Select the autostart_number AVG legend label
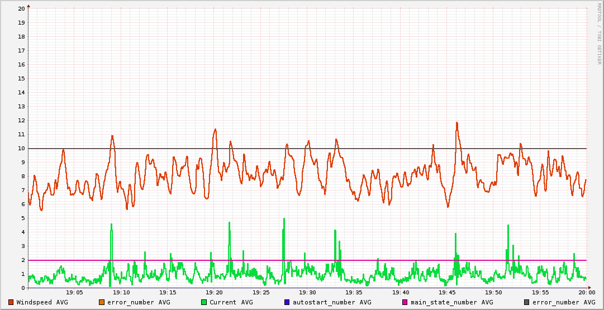604x310 pixels. (331, 302)
